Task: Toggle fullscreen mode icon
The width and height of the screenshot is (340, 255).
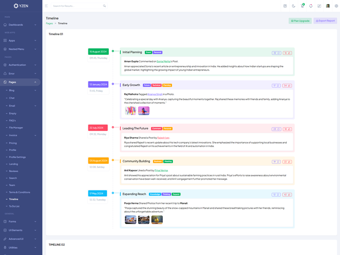Action: [319, 6]
